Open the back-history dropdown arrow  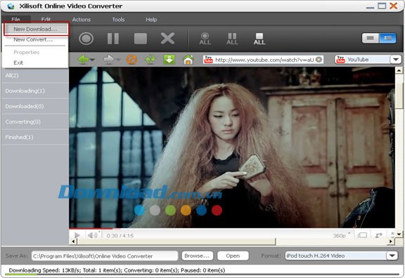tap(92, 60)
